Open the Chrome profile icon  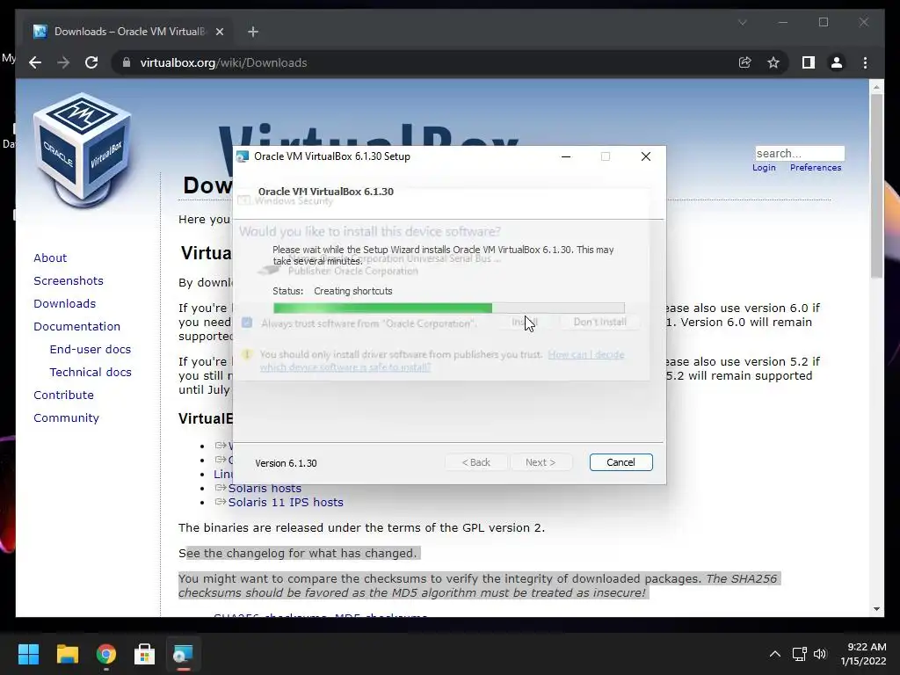point(837,62)
